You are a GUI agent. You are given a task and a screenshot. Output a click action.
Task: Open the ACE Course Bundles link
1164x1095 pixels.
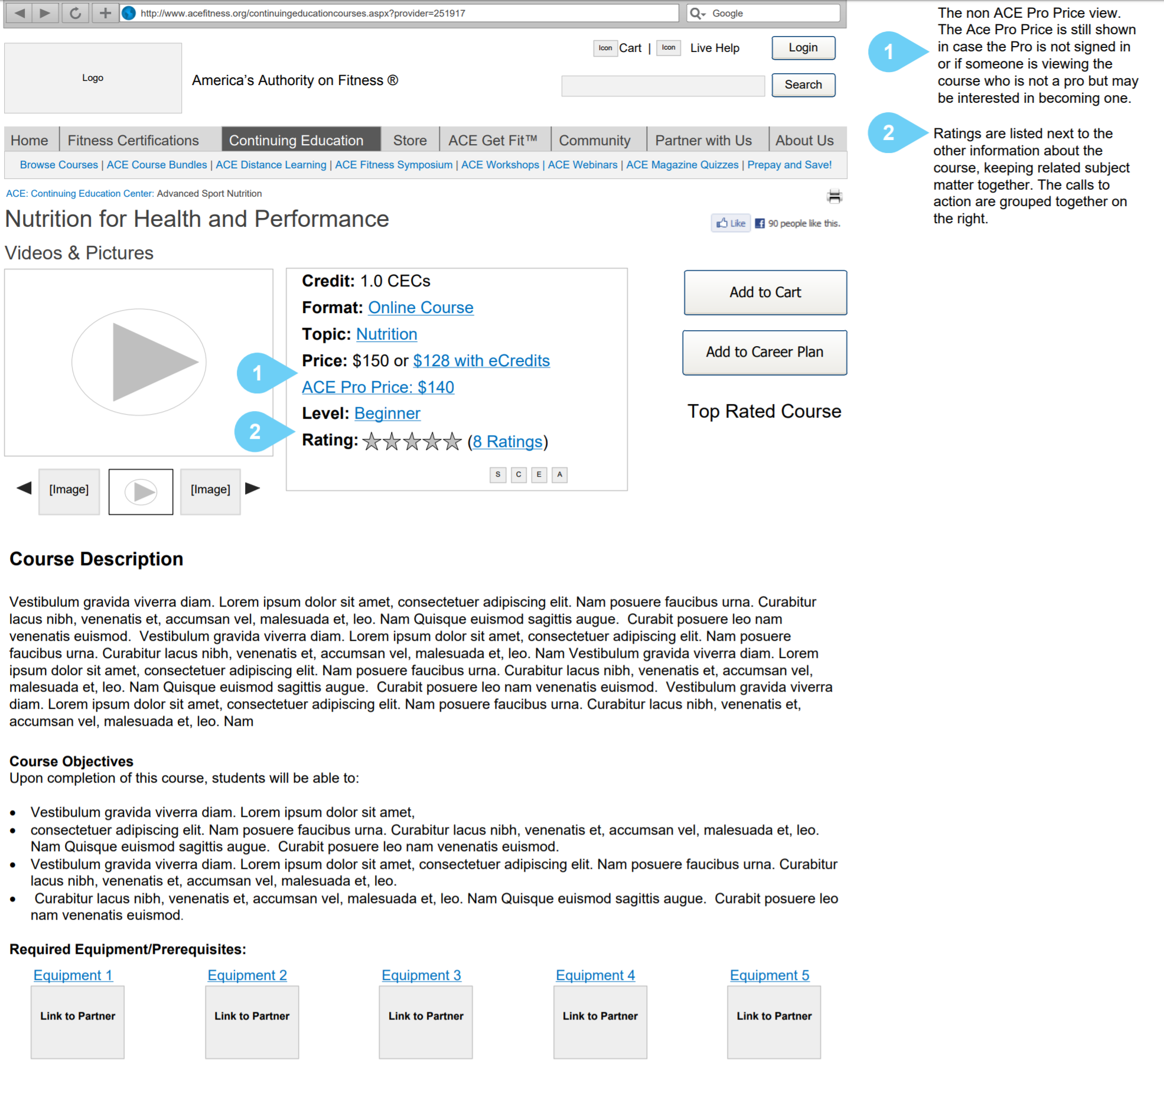tap(156, 165)
